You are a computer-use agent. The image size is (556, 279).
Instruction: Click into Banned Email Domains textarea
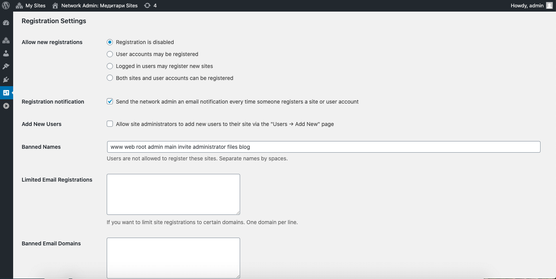[173, 258]
